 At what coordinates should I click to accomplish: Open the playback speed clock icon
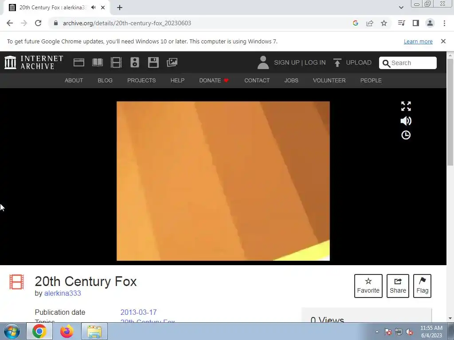406,135
